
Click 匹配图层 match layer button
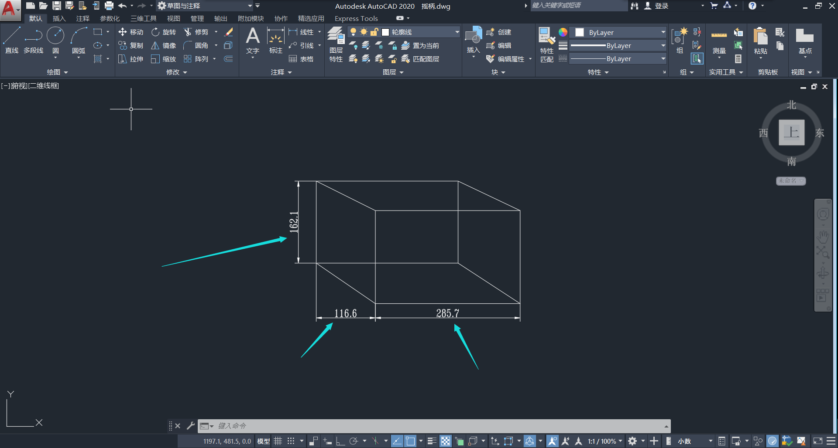coord(420,59)
